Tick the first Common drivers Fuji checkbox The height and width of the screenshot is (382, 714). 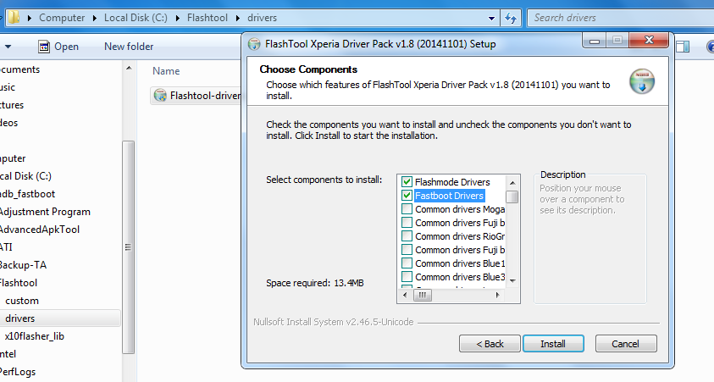(x=407, y=223)
